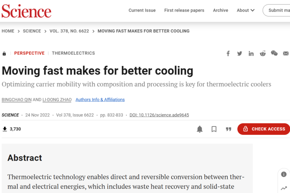This screenshot has height=193, width=290.
Task: Click the bell alert icon
Action: point(200,129)
